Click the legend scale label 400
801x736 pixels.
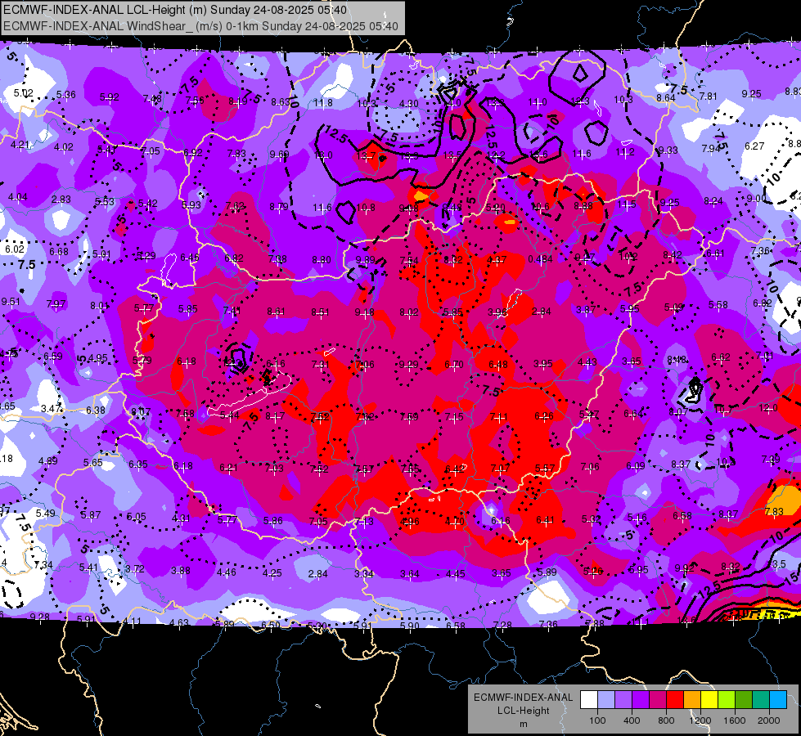click(632, 720)
